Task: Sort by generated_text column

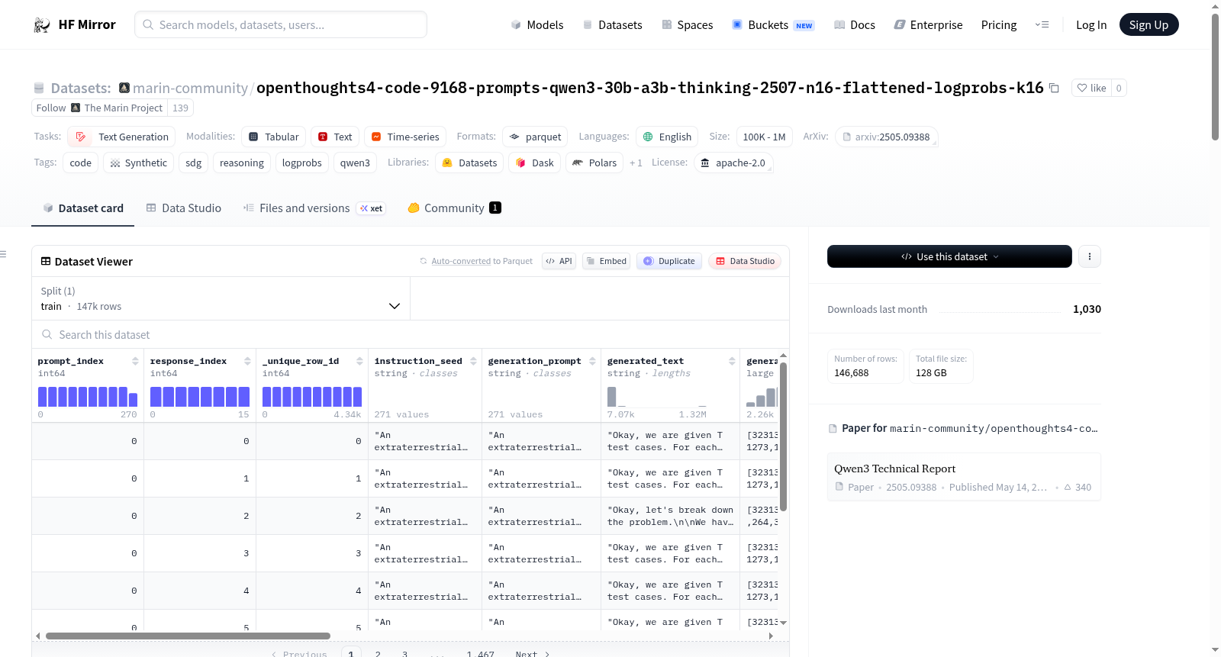Action: point(732,361)
